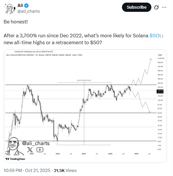The width and height of the screenshot is (173, 176).
Task: Open the @ali_charts handle link
Action: tap(29, 11)
